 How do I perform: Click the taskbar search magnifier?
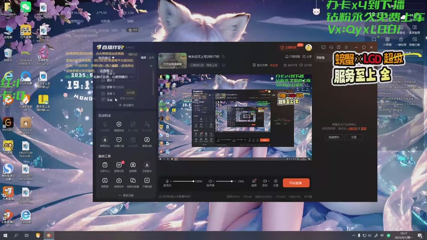pos(16,235)
